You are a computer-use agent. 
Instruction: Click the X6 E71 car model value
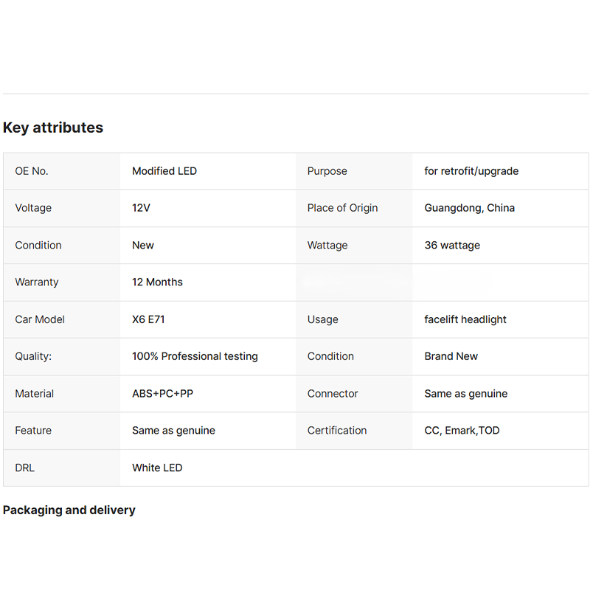click(x=148, y=319)
